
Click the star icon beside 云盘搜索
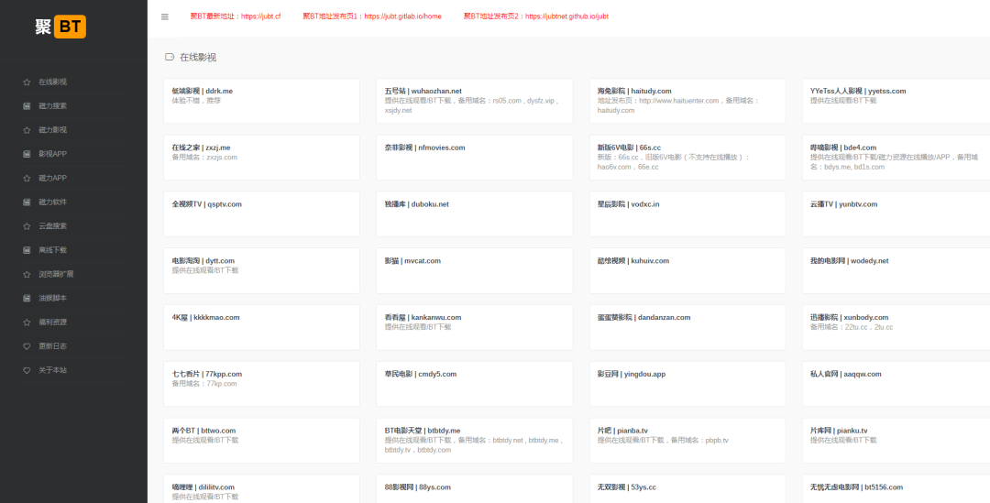[27, 226]
